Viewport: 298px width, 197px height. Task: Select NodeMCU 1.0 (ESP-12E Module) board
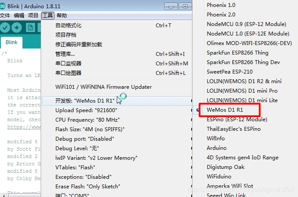click(248, 34)
